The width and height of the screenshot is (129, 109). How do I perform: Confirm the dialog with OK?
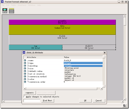pos(85,100)
